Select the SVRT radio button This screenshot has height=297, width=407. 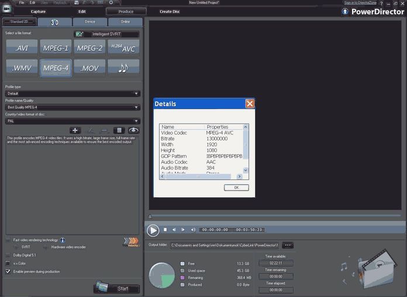[x=16, y=247]
